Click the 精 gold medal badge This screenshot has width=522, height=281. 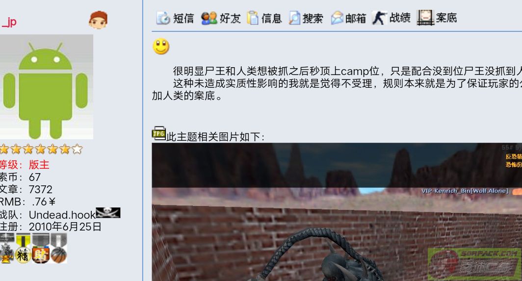click(23, 248)
